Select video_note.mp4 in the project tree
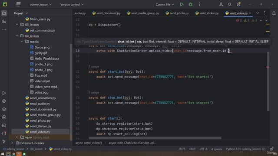Screen dimensions: 278x156 coord(46,87)
